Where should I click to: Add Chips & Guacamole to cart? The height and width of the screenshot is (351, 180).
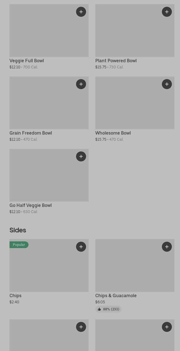[167, 247]
